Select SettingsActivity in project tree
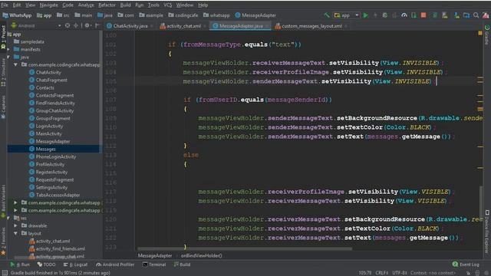 click(51, 187)
